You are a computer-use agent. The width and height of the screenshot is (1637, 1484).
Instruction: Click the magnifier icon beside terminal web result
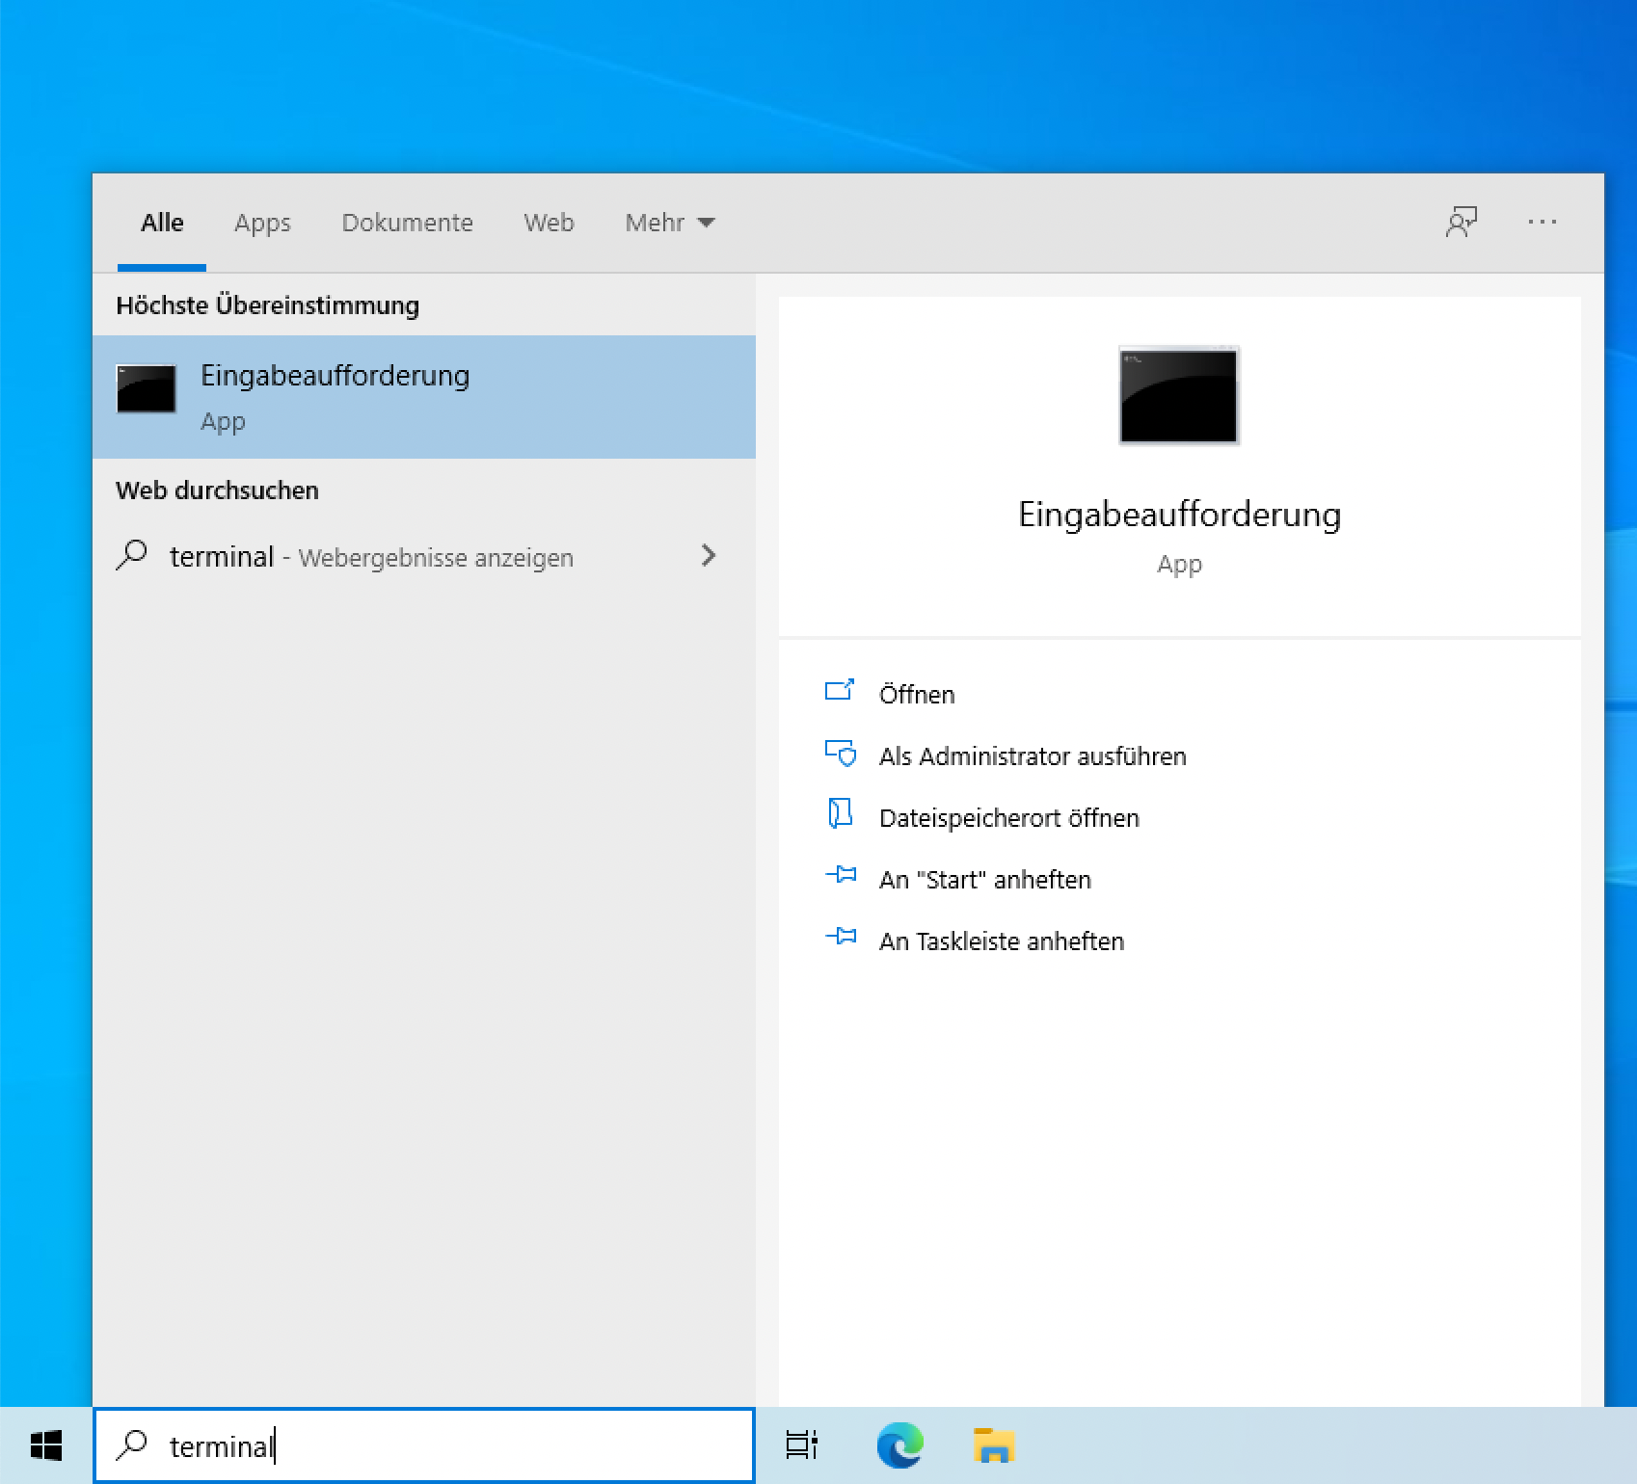(x=132, y=556)
